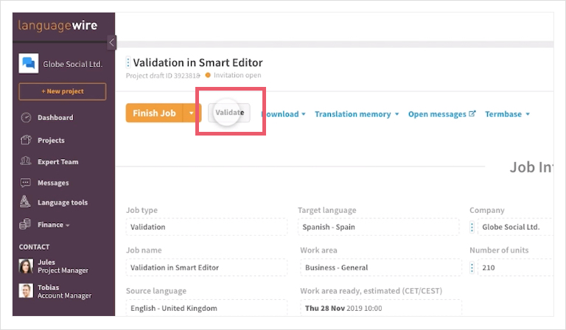
Task: Open the arrow dropdown beside Finish Job
Action: [x=192, y=113]
